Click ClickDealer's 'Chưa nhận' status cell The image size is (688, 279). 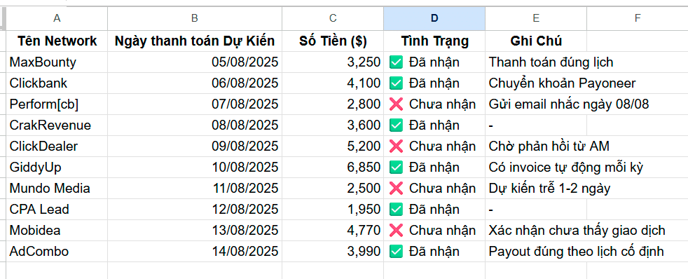(x=434, y=147)
